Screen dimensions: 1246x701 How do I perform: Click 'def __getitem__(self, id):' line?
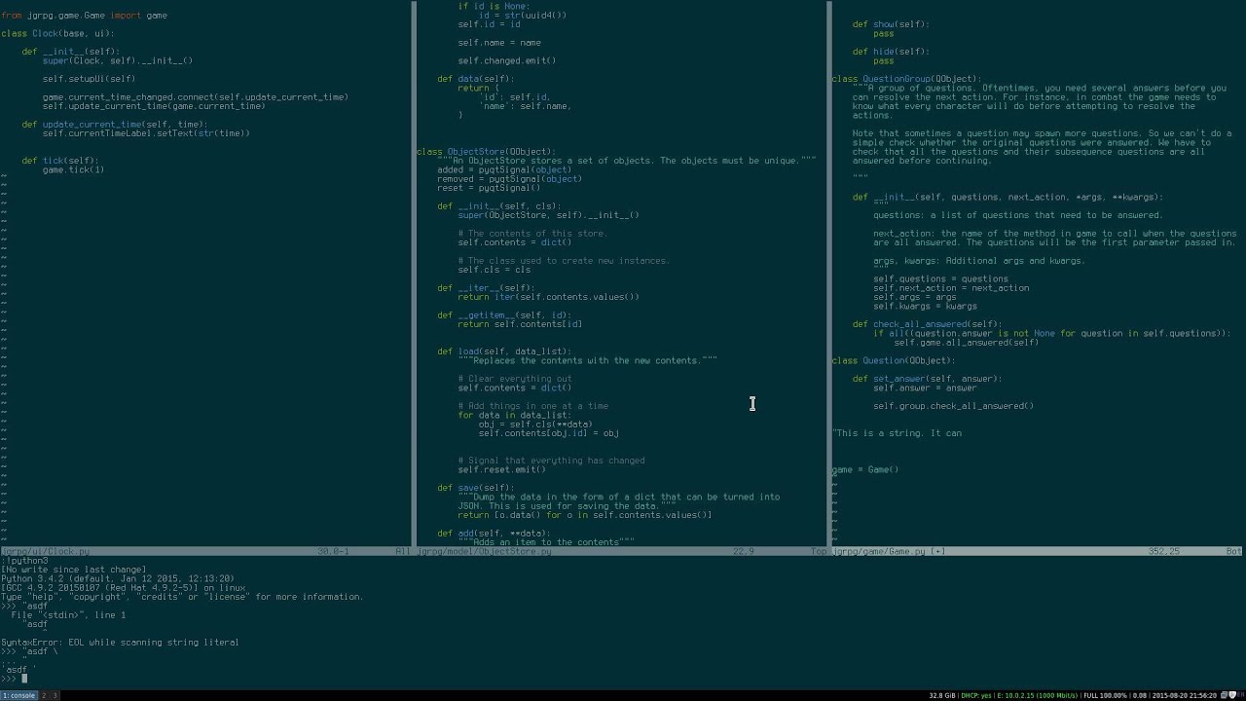(503, 315)
